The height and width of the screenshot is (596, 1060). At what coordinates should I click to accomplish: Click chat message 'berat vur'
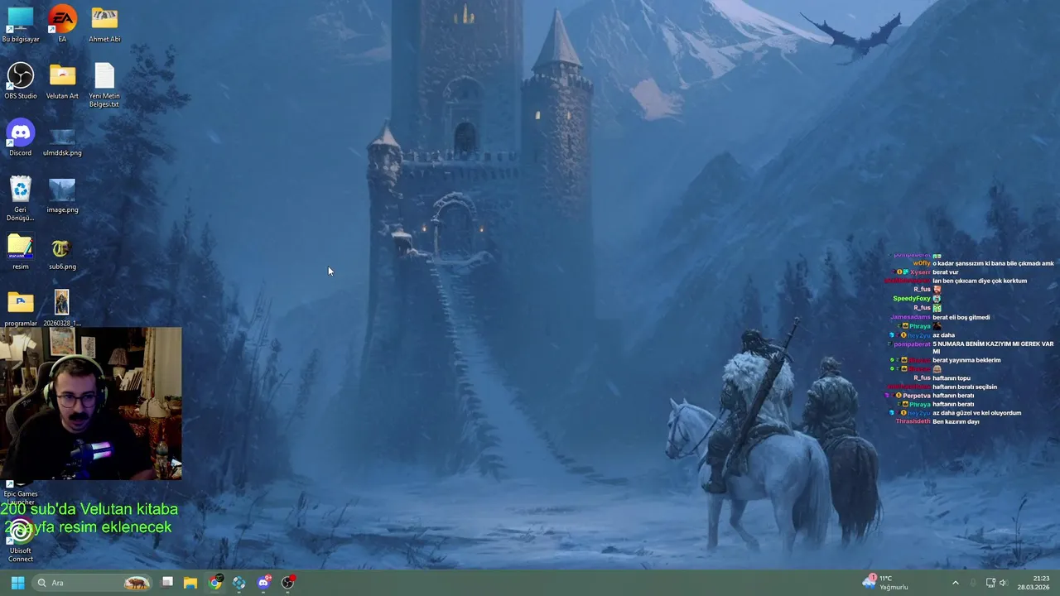point(945,272)
